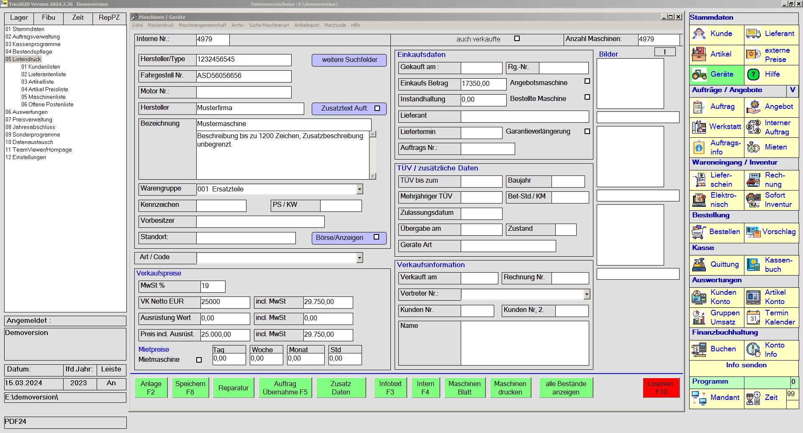803x433 pixels.
Task: Open the Maskendruck menu
Action: (161, 25)
